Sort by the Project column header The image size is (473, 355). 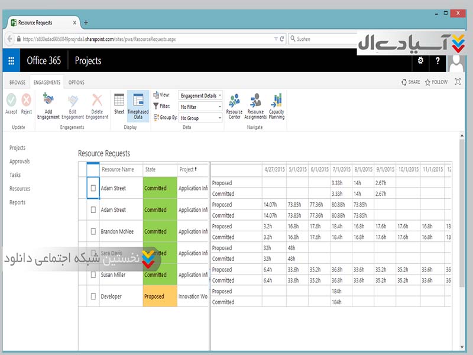pos(188,170)
